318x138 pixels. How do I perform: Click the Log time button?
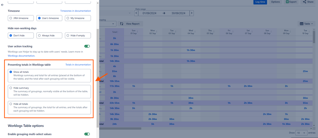point(260,2)
